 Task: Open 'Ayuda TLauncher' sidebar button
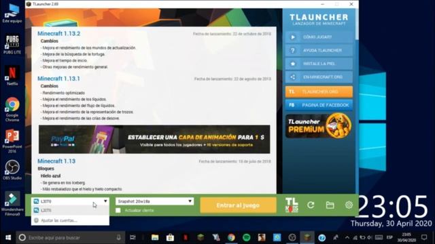pyautogui.click(x=319, y=50)
